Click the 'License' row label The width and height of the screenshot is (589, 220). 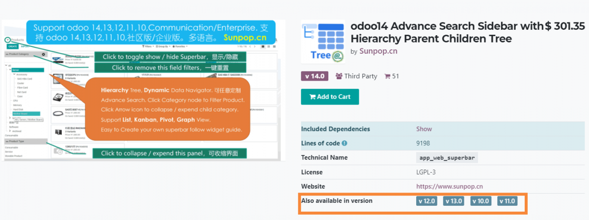click(312, 172)
